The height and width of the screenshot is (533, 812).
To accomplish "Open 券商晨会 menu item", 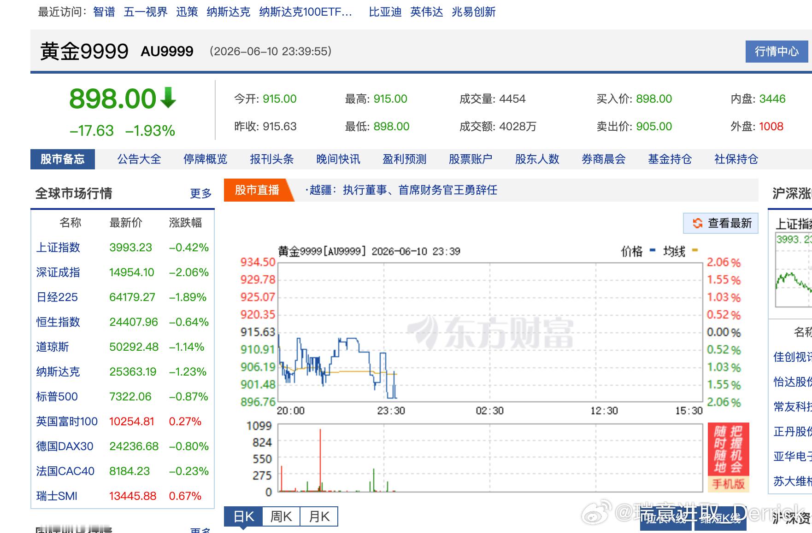I will [603, 159].
